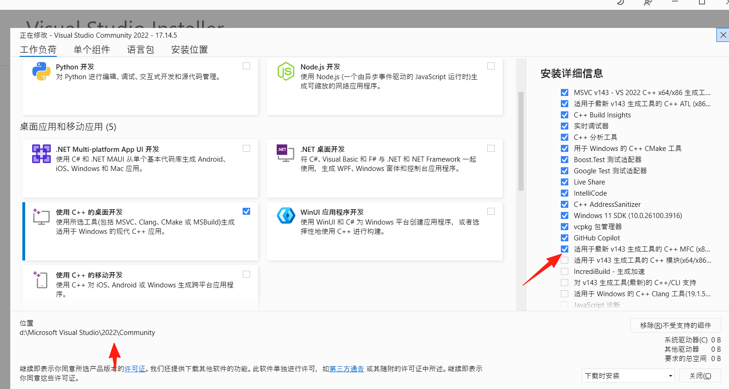
Task: Click the Python development workload icon
Action: click(41, 71)
